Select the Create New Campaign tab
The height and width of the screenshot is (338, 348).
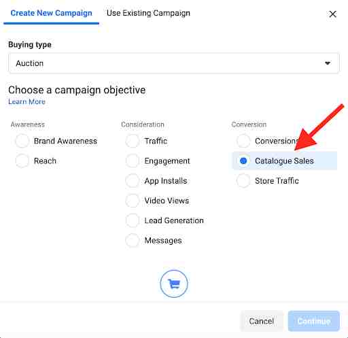(52, 13)
